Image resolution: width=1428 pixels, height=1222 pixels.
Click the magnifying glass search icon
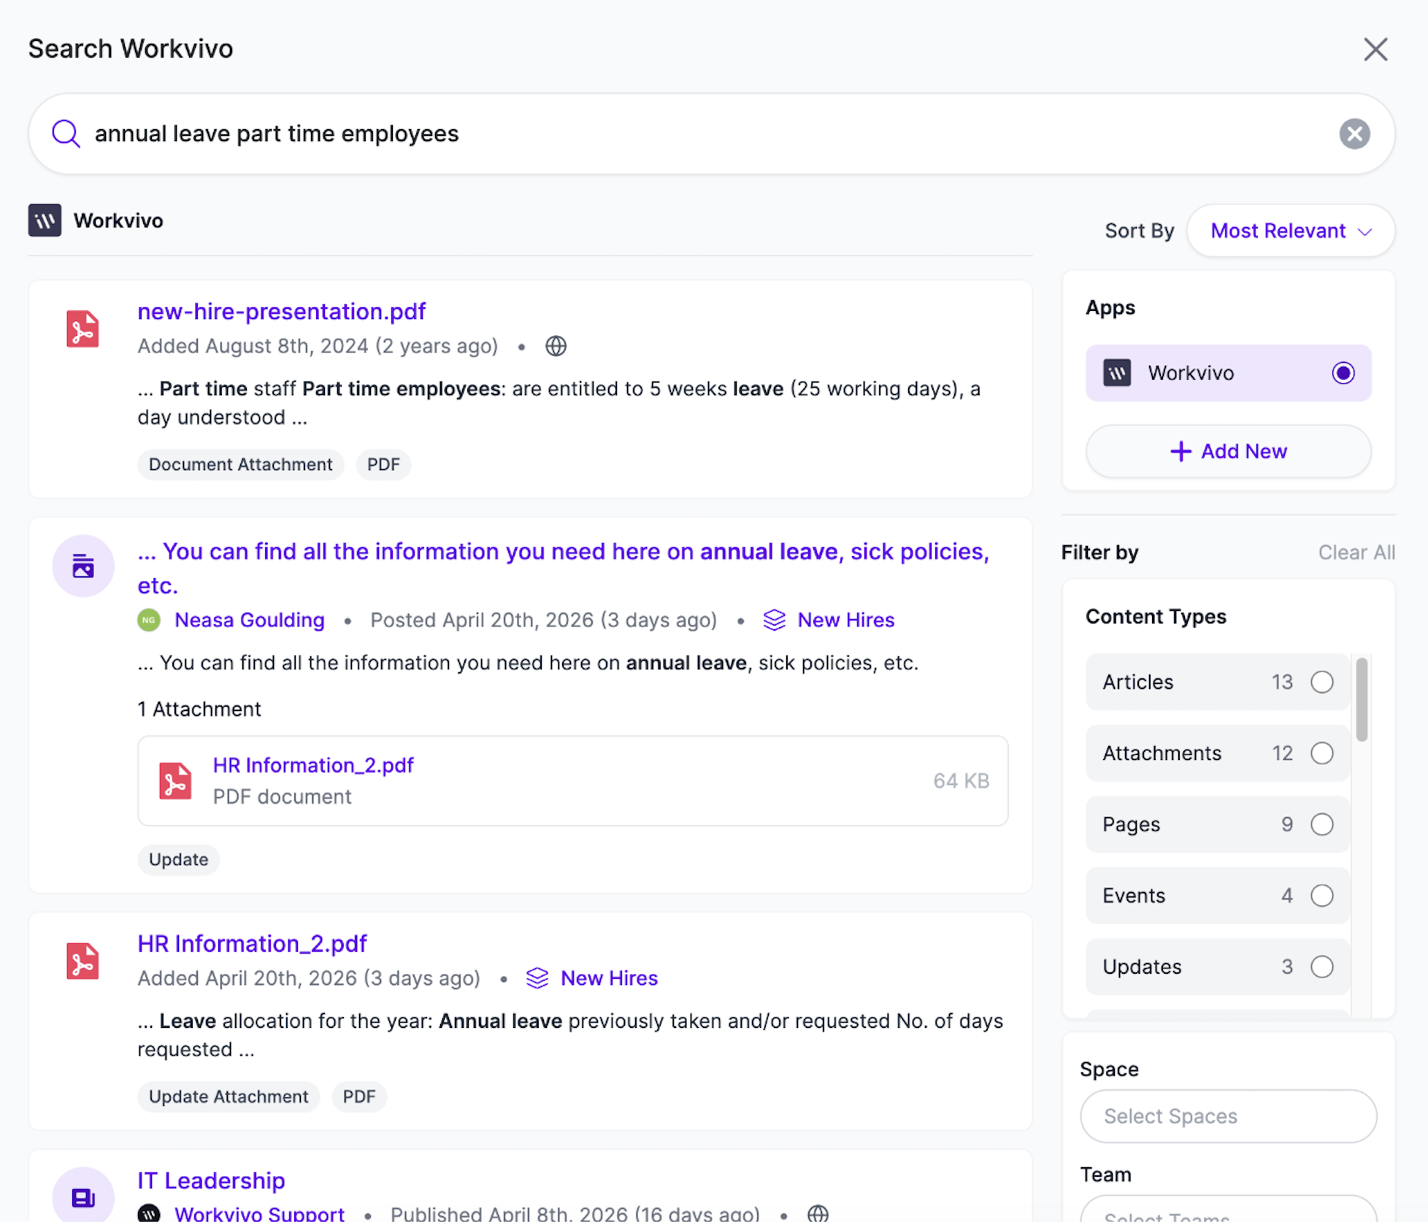66,134
